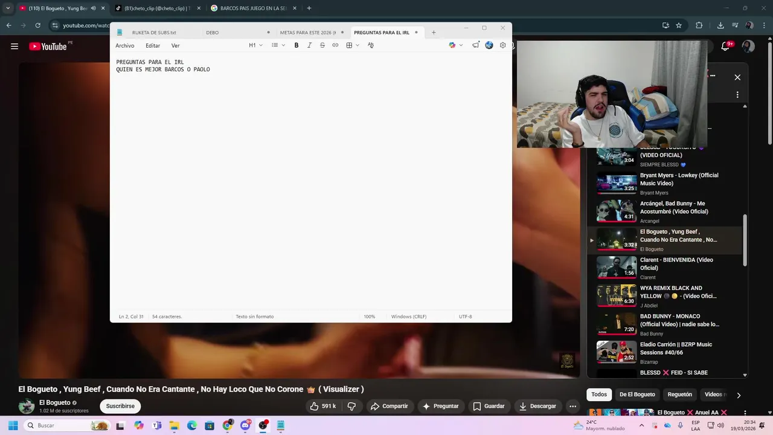This screenshot has width=773, height=435.
Task: Play WYA REMIX BLACK AND YELLOW video
Action: (664, 297)
